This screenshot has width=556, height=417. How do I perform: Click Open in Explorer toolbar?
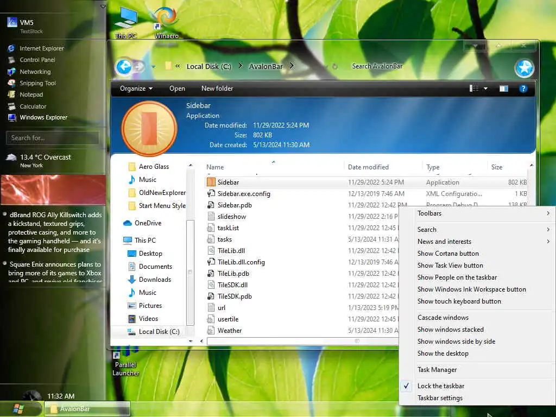[x=177, y=89]
